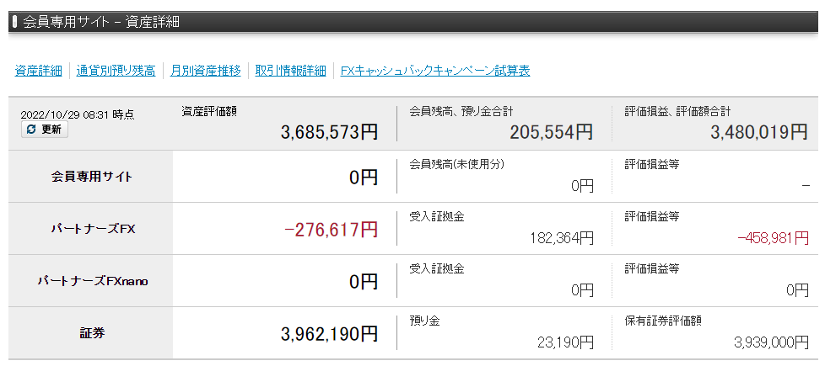Click the パートナーズFXnano row label
The image size is (825, 366).
(x=91, y=281)
